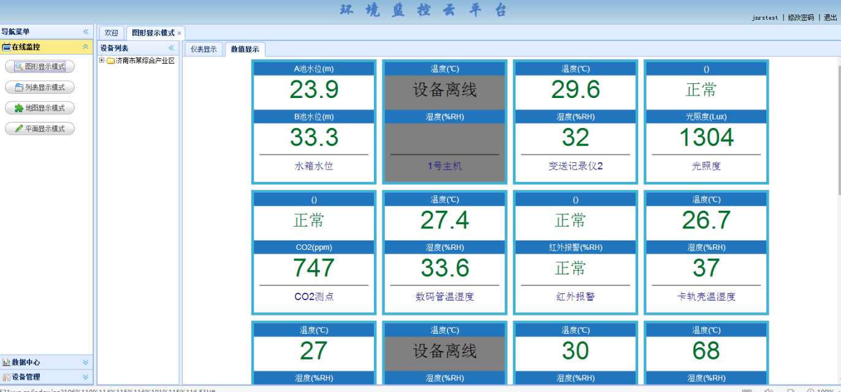Collapse the 在线监控 section
Viewport: 841px width, 392px height.
[x=85, y=47]
